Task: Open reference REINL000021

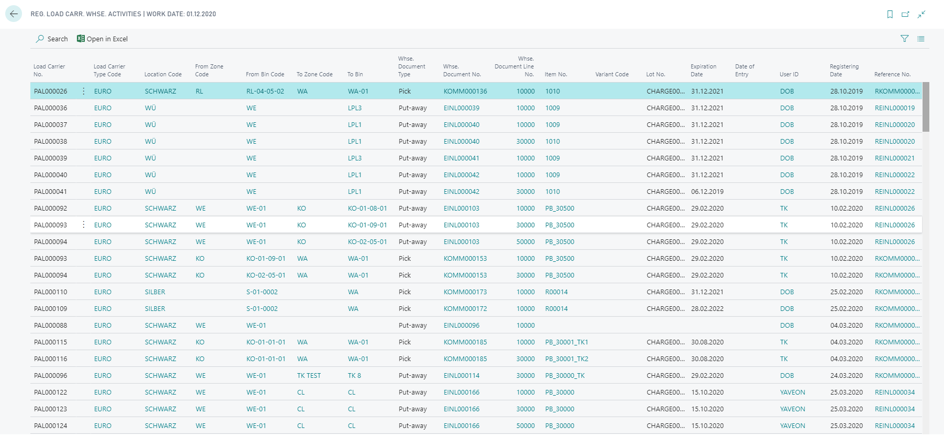Action: coord(895,158)
